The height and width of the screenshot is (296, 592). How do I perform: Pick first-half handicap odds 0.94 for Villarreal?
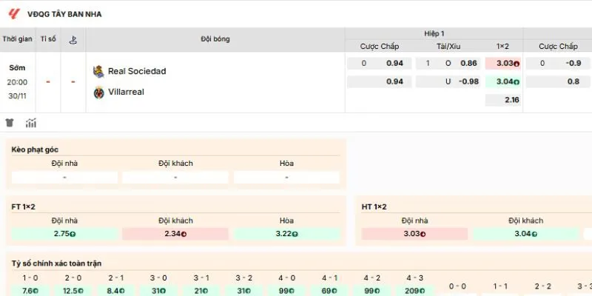(380, 81)
